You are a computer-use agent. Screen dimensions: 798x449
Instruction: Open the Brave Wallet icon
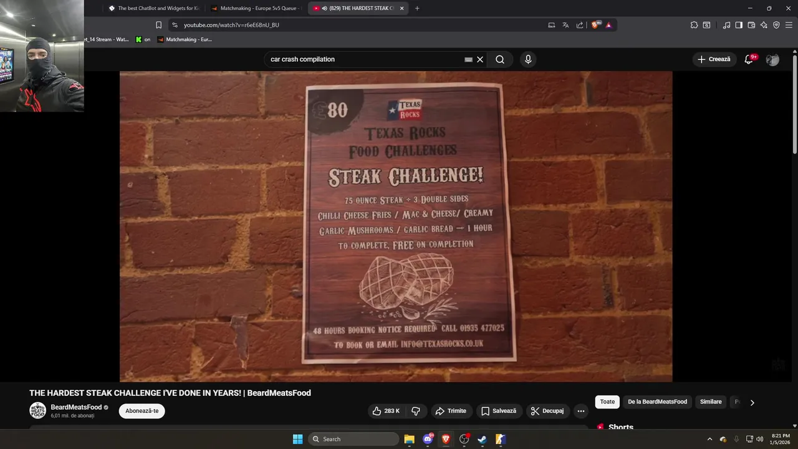pos(751,25)
